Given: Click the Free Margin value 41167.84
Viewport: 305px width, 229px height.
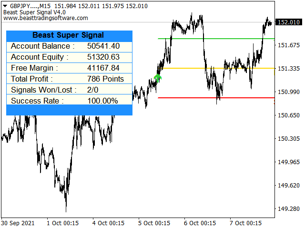Looking at the screenshot, I should (x=103, y=68).
